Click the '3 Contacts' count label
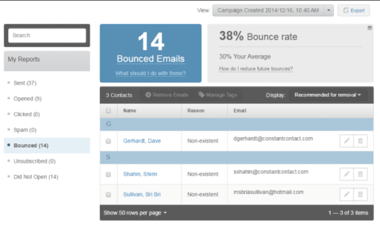 (119, 95)
